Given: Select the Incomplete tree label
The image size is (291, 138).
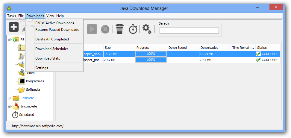Looking at the screenshot, I should coord(29,106).
